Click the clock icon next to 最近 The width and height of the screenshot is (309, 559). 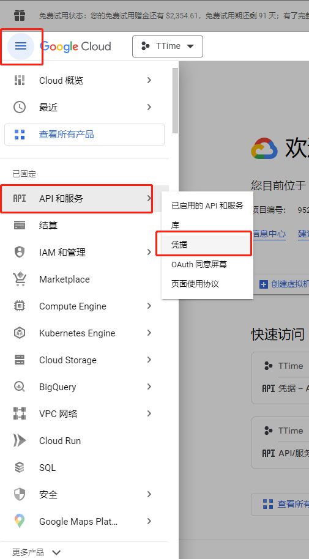click(20, 107)
